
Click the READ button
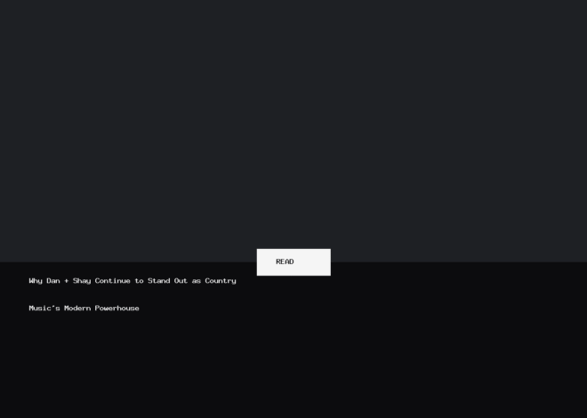293,262
